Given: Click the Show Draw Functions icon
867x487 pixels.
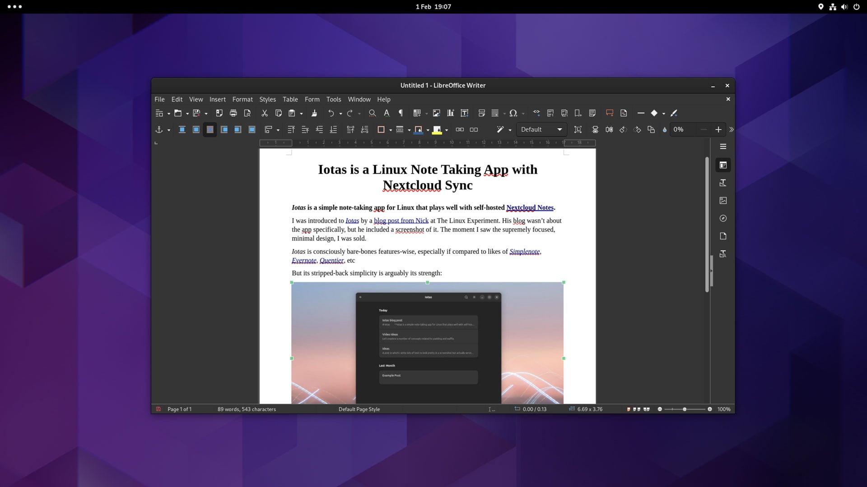Looking at the screenshot, I should pyautogui.click(x=674, y=113).
